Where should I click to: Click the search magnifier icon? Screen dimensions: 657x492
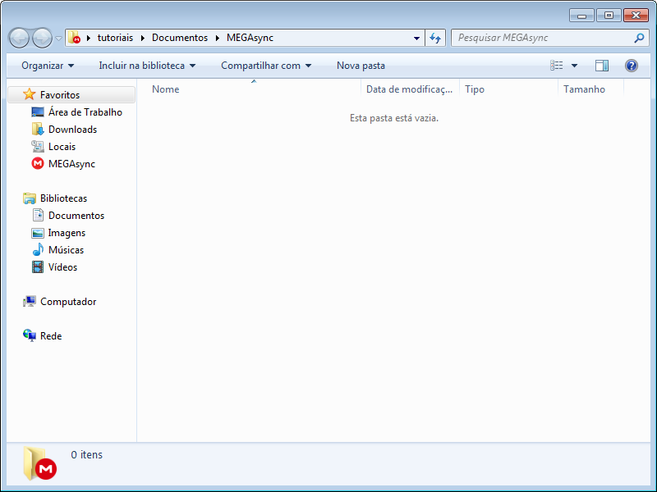(x=639, y=38)
